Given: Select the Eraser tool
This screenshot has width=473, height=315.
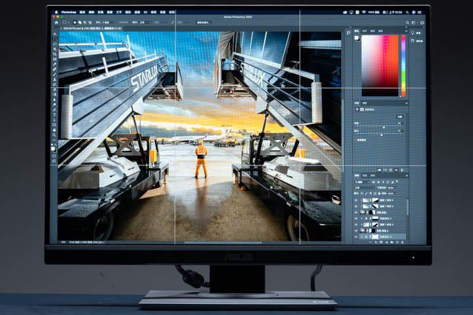Looking at the screenshot, I should [55, 89].
